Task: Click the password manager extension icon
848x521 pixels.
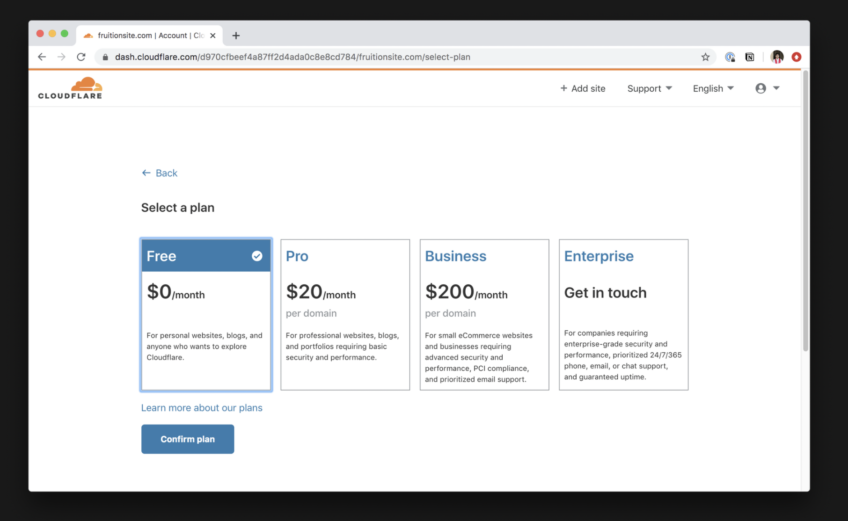Action: tap(730, 57)
